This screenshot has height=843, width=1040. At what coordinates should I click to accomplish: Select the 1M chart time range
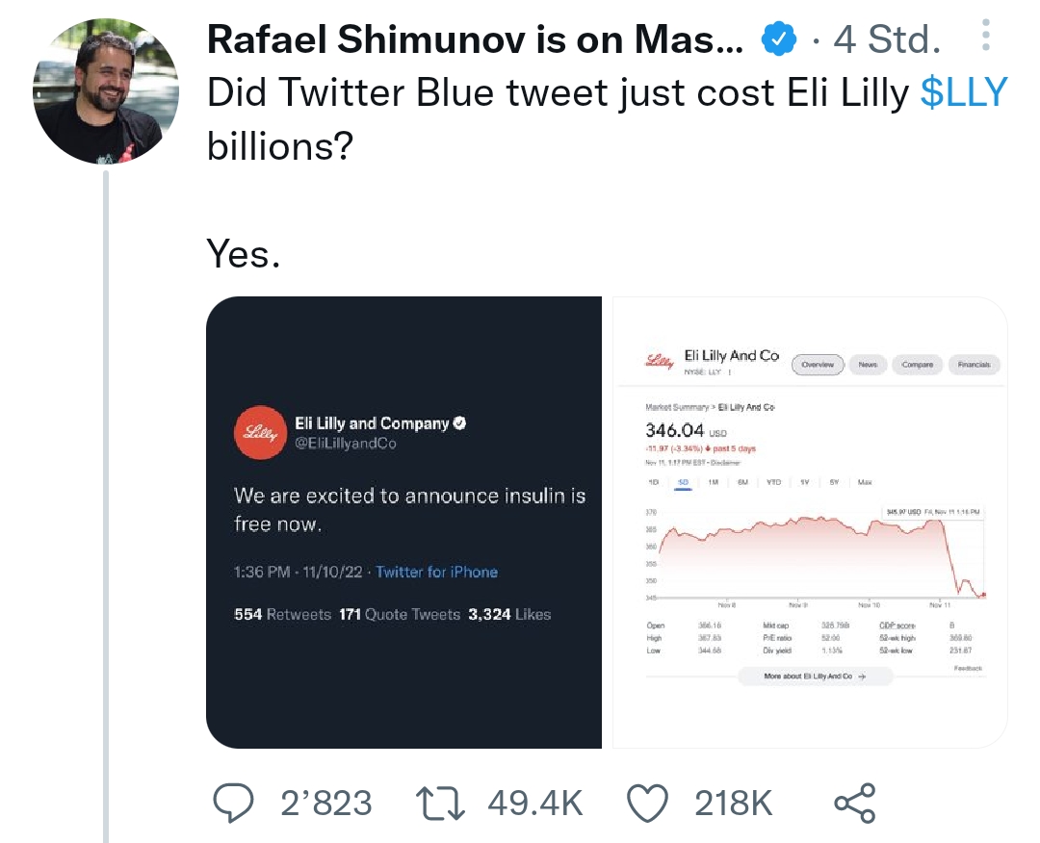[x=714, y=481]
